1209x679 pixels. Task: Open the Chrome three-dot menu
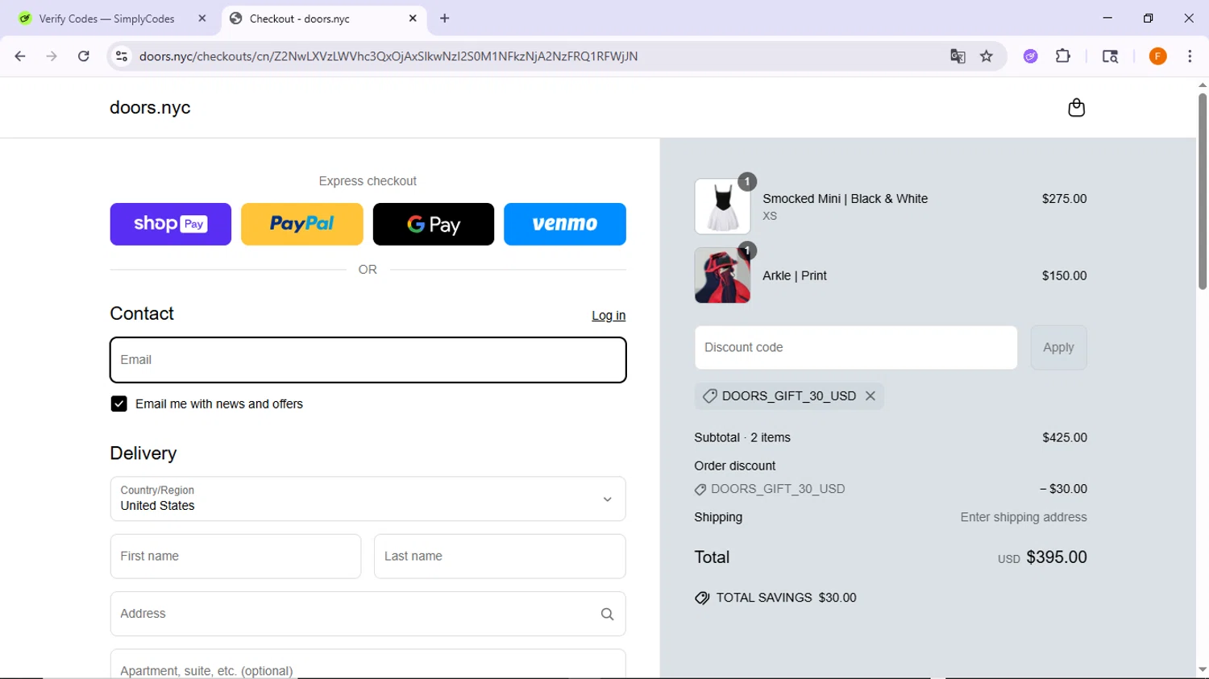[1190, 56]
